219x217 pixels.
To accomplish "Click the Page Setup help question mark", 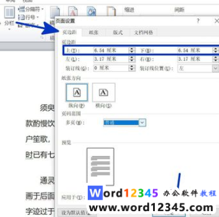I will (x=198, y=21).
